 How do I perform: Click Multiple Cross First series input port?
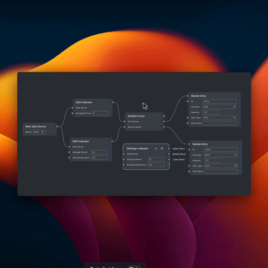[125, 121]
